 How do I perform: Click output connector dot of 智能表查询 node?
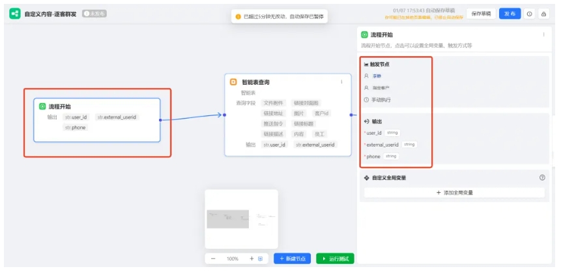click(x=351, y=115)
